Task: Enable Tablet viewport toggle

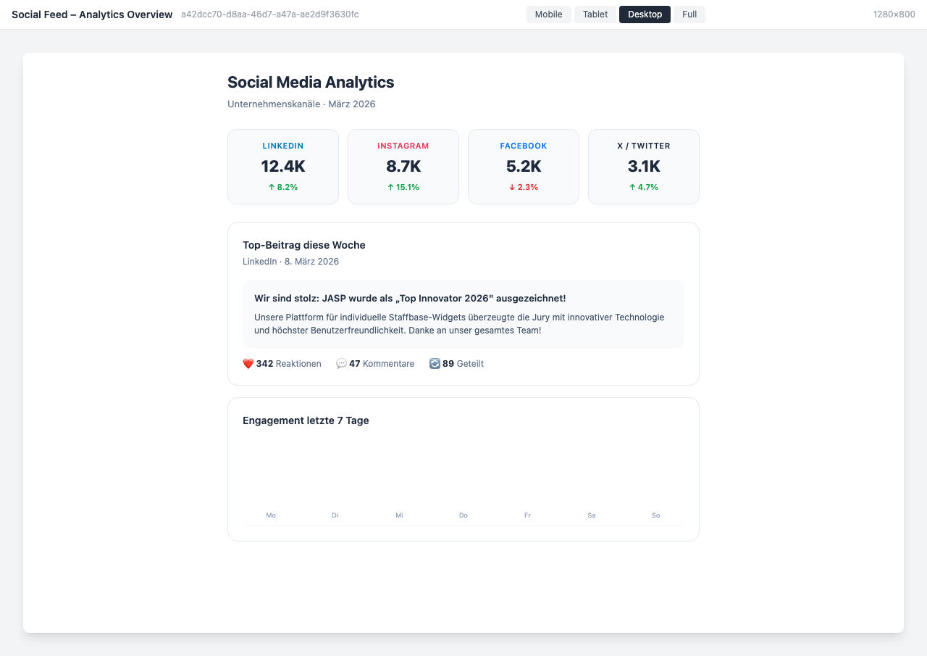Action: point(595,14)
